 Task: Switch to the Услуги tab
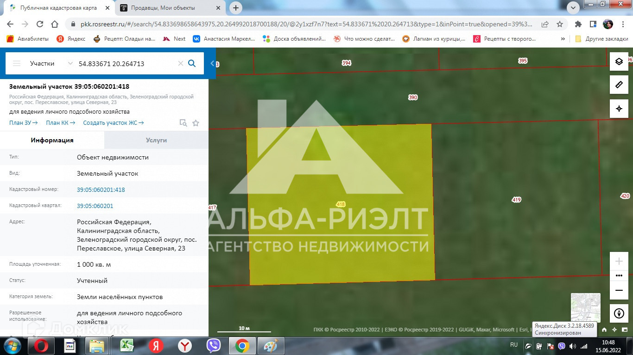click(x=156, y=140)
